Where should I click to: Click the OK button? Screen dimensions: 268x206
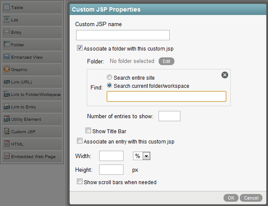(231, 198)
